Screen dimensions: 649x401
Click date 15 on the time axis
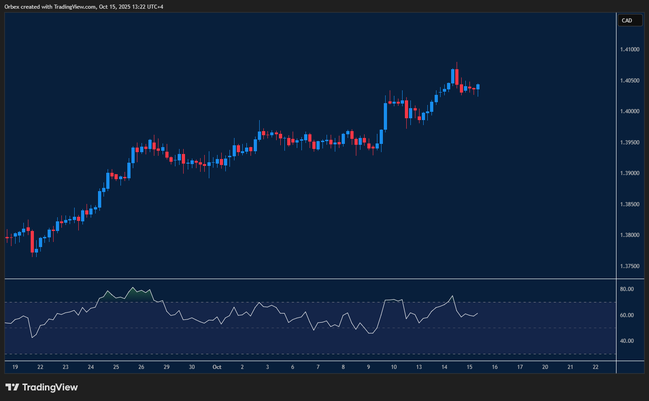coord(469,367)
